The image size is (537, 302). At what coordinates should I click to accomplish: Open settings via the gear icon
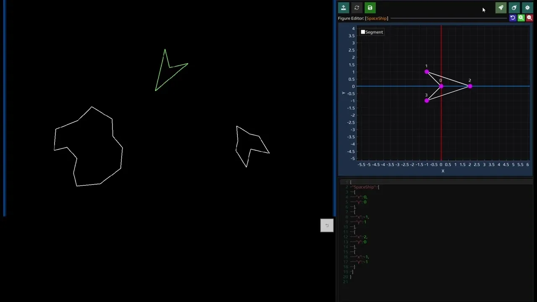(527, 8)
